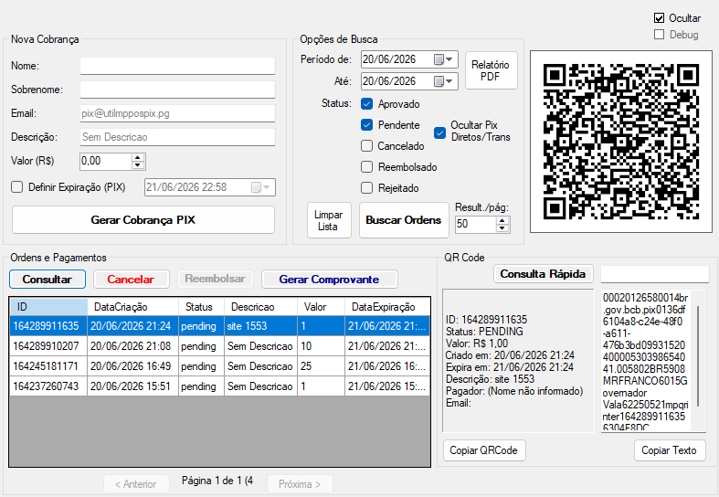Sort by DataCriação column header
The width and height of the screenshot is (719, 497).
(x=133, y=307)
